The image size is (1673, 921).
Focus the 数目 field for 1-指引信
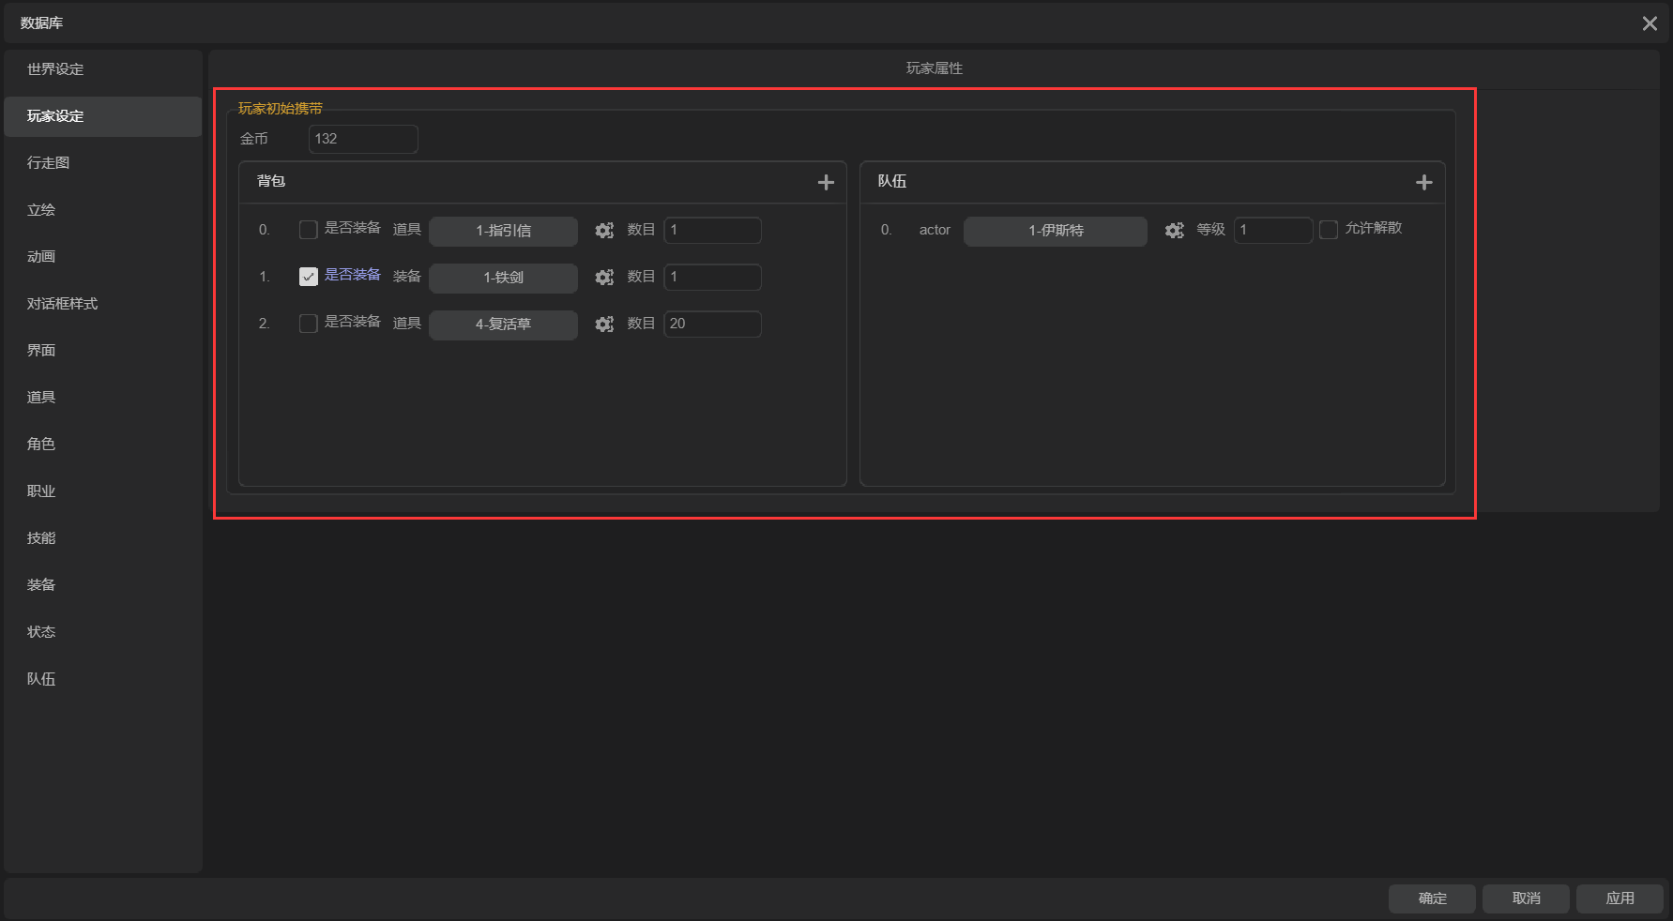(x=712, y=231)
